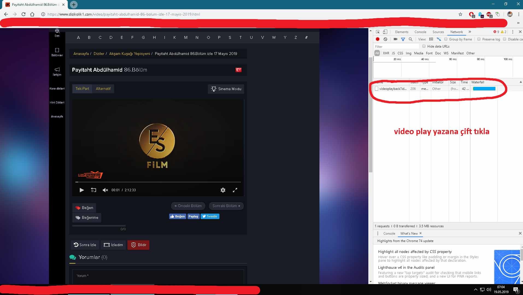Go to Kore dizileri in the sidebar
This screenshot has height=295, width=523.
pyautogui.click(x=57, y=88)
